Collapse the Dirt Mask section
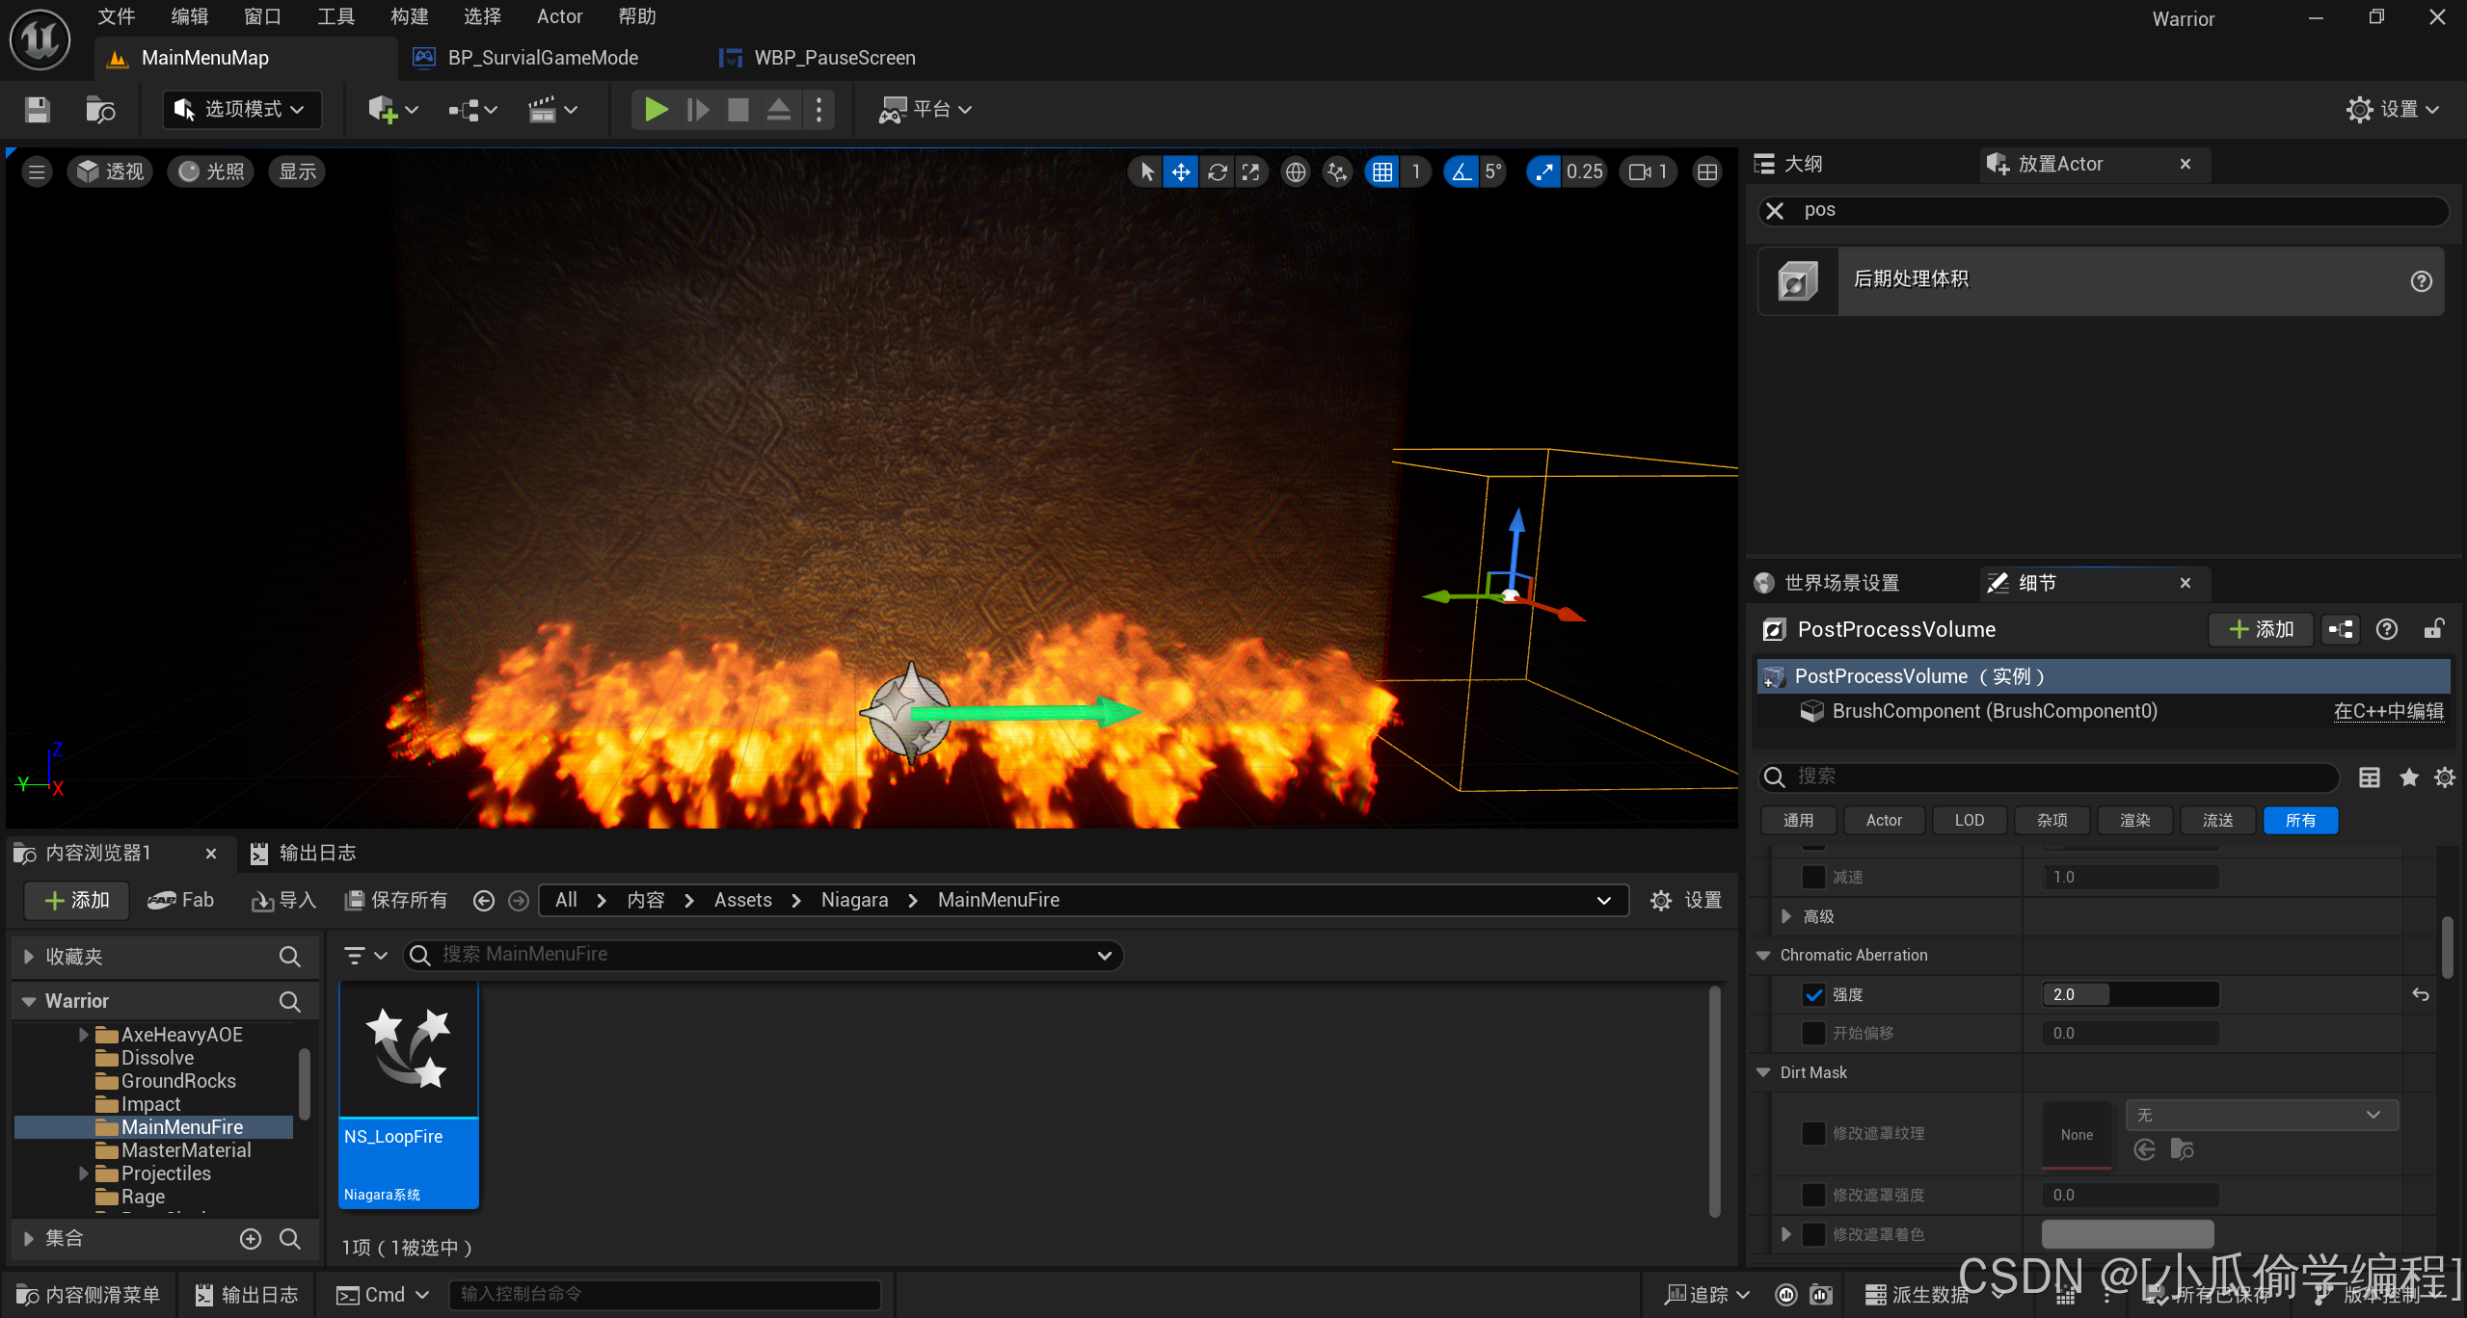 [x=1763, y=1072]
